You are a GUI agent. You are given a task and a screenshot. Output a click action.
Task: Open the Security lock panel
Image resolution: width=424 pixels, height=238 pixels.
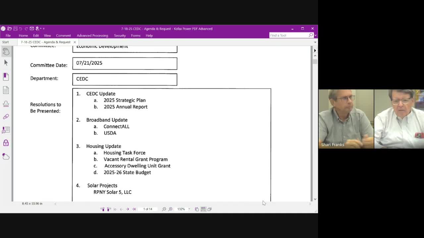pos(6,143)
